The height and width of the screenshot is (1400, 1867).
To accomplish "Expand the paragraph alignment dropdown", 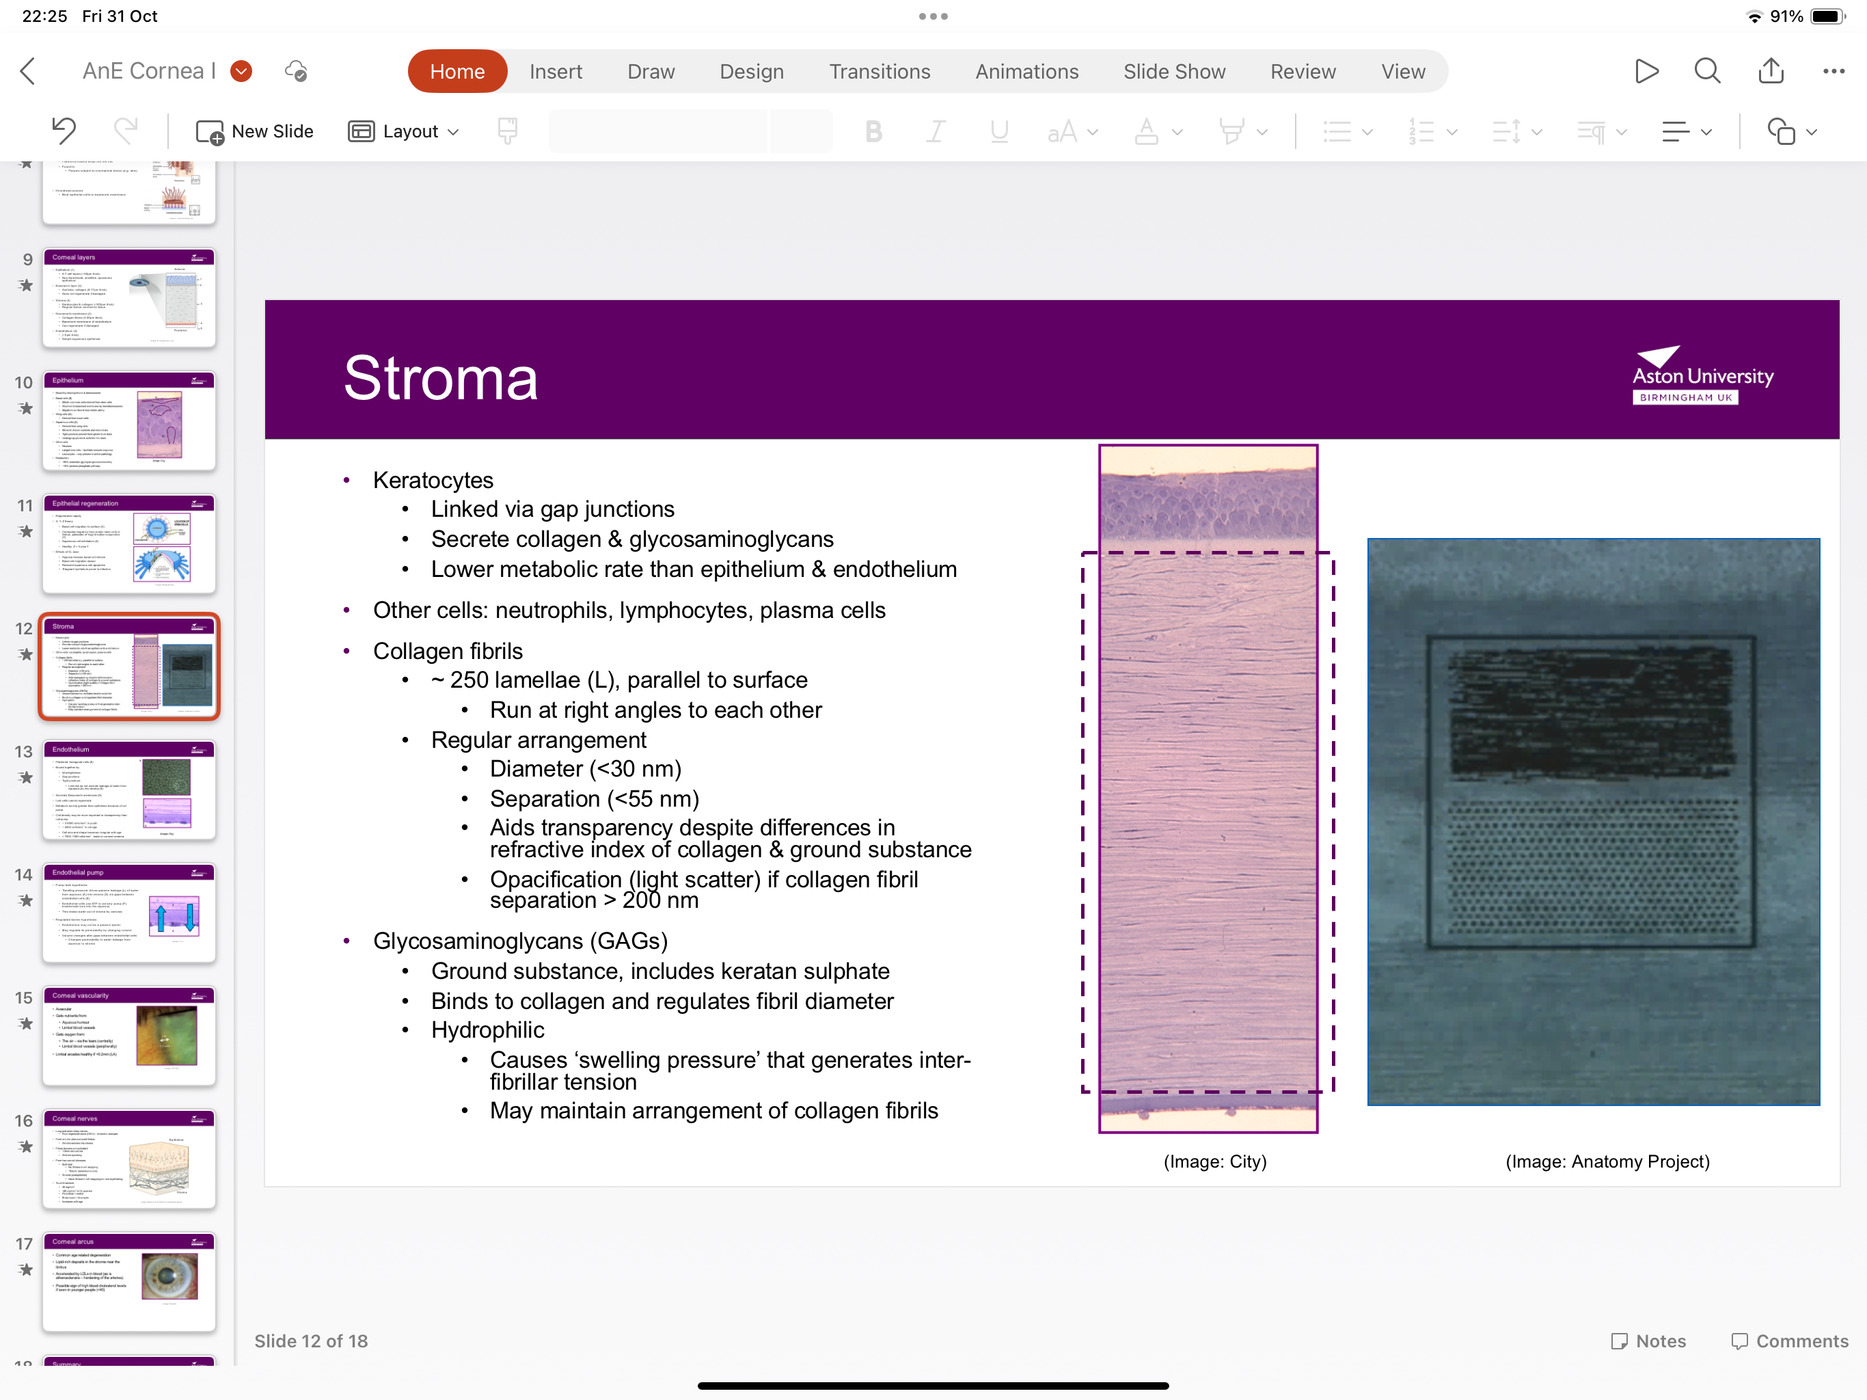I will 1685,131.
